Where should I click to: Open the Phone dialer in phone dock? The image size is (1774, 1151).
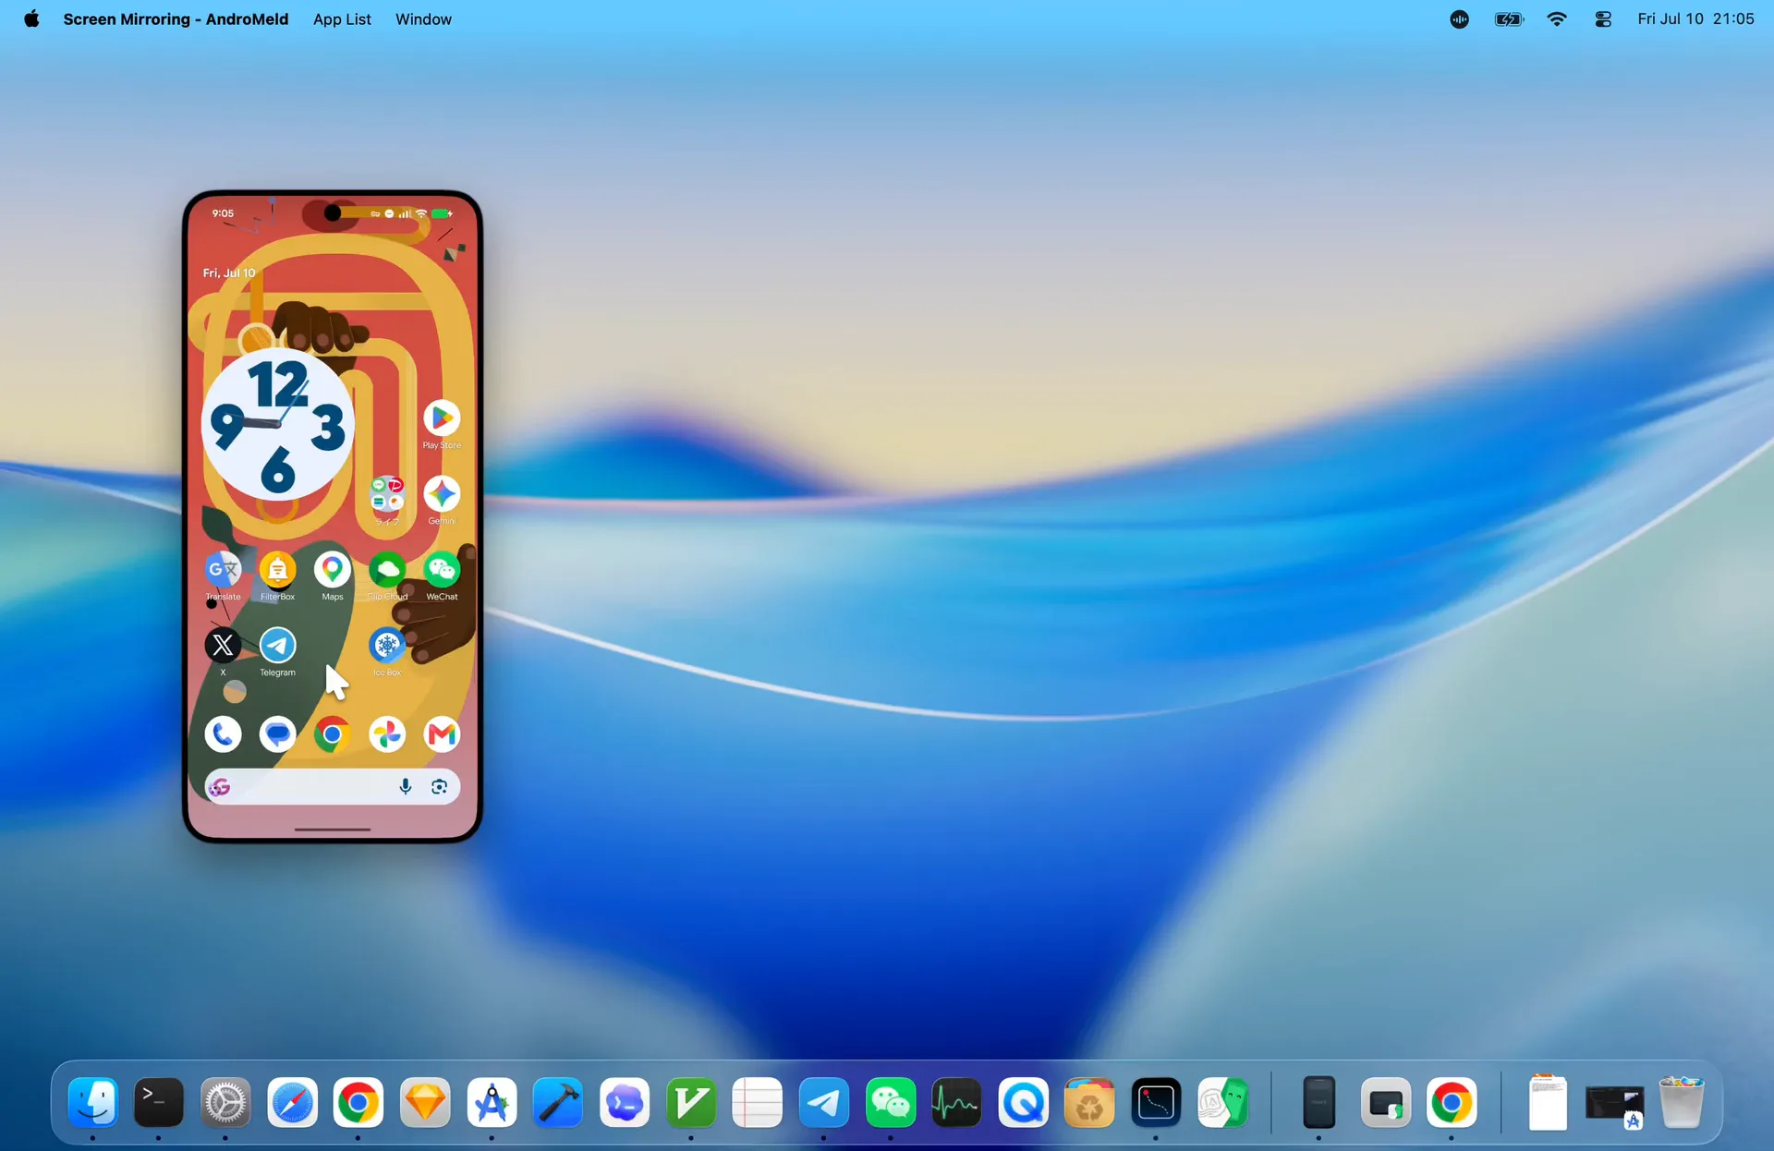pos(223,734)
